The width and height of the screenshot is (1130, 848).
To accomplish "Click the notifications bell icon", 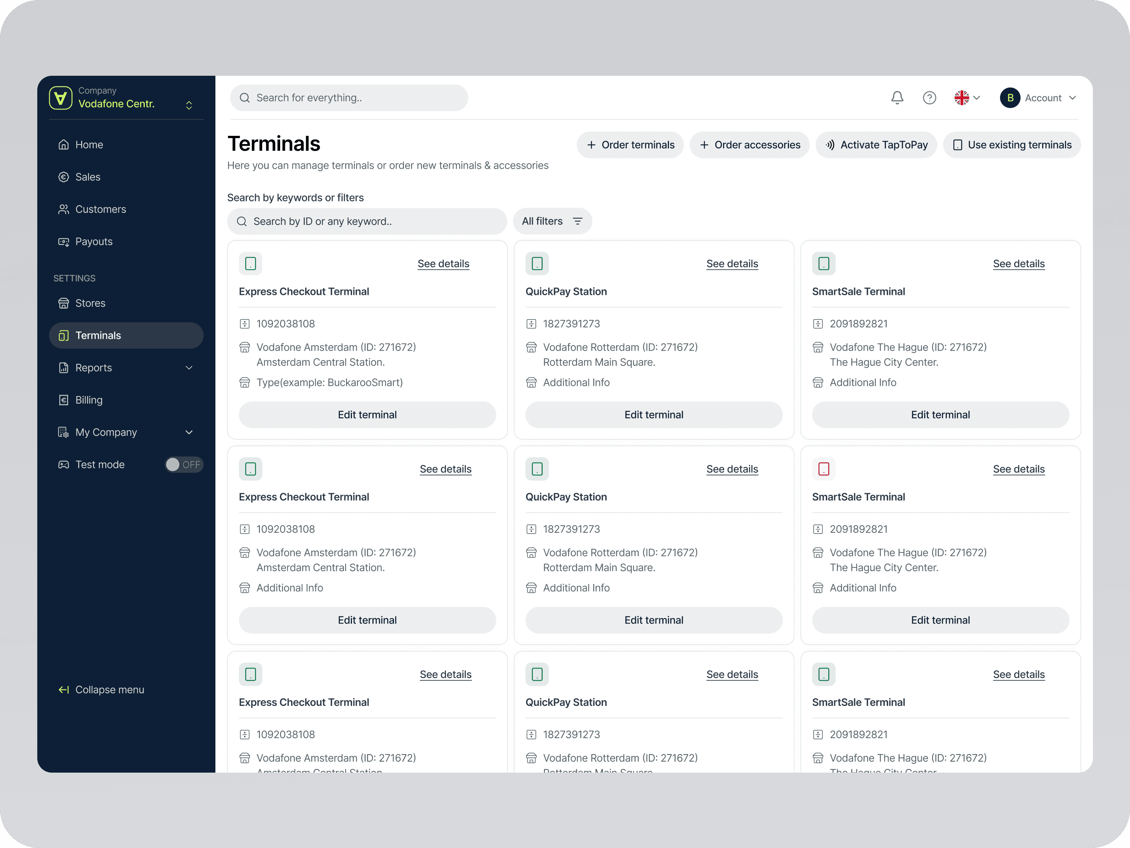I will click(x=897, y=98).
